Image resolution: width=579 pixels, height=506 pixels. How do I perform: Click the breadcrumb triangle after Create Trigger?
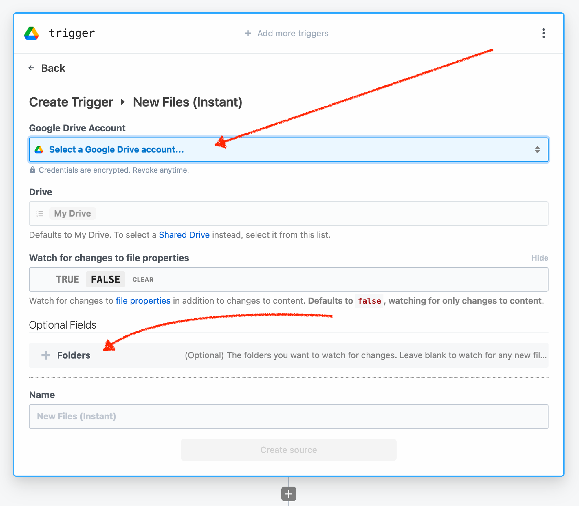click(123, 102)
